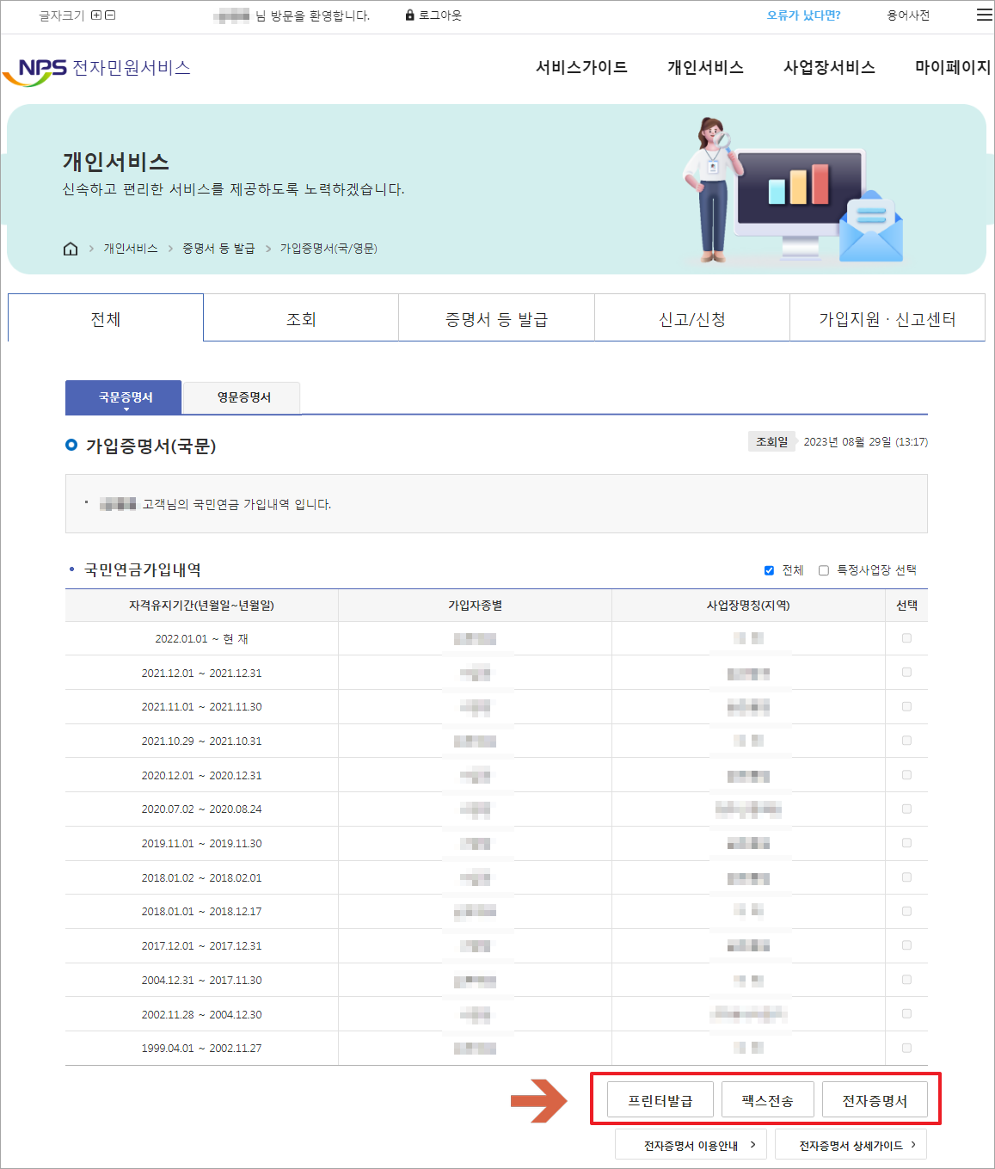Image resolution: width=995 pixels, height=1169 pixels.
Task: Open 전자증명서 이용안내 via its chevron
Action: [754, 1144]
